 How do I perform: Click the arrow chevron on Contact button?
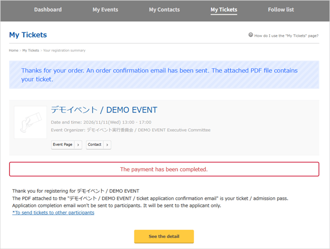(x=107, y=145)
